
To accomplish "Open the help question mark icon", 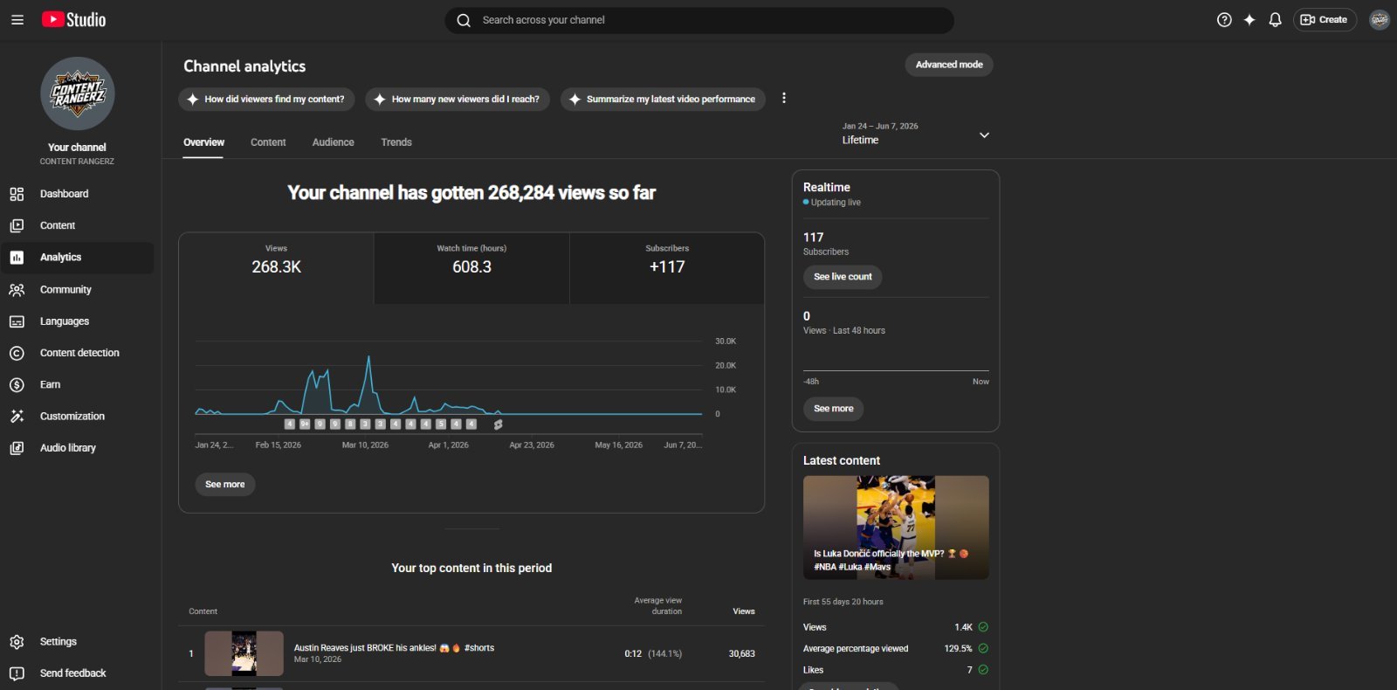I will pos(1224,19).
